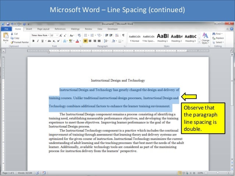
Task: Toggle the align left button
Action: click(x=85, y=41)
